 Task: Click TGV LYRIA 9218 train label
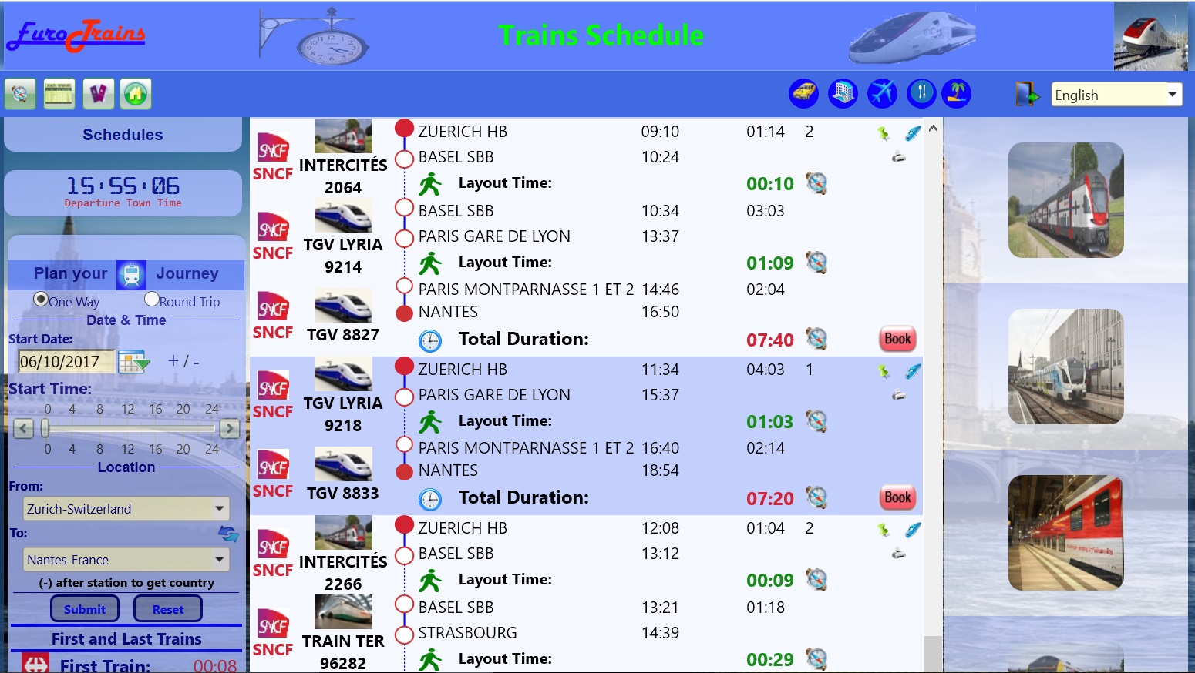(x=343, y=414)
